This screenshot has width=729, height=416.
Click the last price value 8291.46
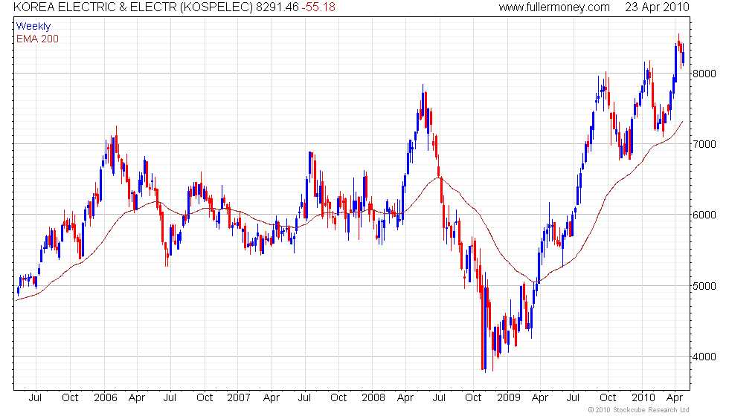[x=277, y=7]
